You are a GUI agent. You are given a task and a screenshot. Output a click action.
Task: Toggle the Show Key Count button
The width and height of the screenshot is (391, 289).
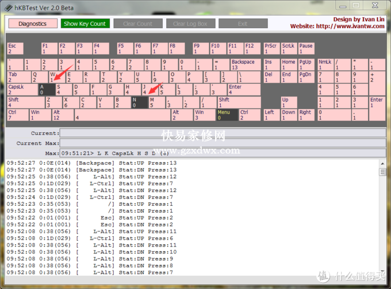[x=85, y=24]
